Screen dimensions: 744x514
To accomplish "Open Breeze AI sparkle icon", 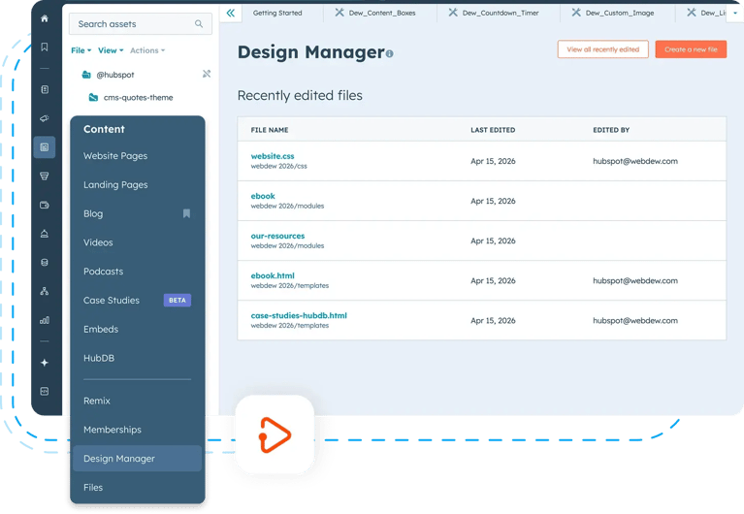I will [45, 363].
